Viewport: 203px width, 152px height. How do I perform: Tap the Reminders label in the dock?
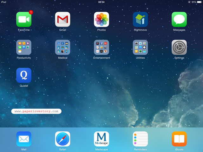[x=140, y=149]
